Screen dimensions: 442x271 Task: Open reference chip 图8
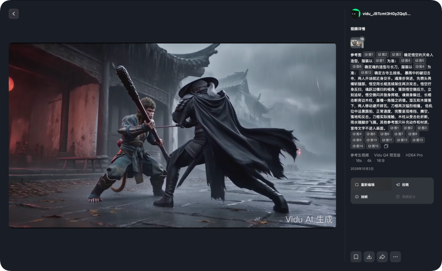click(x=413, y=134)
